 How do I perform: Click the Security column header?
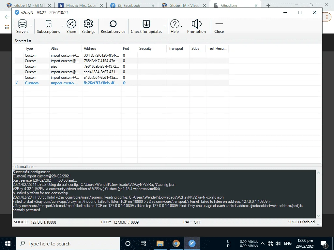(152, 49)
